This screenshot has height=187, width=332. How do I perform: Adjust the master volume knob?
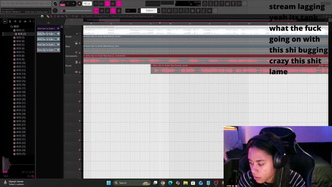55,4
